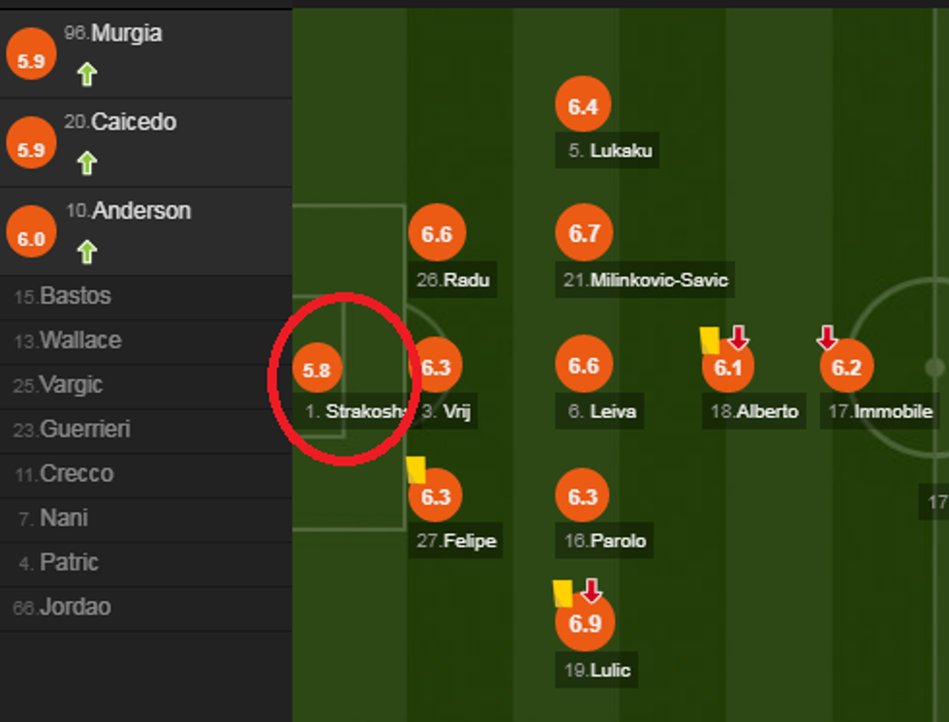Image resolution: width=949 pixels, height=722 pixels.
Task: Select the yellow card shown above Alberto
Action: click(x=709, y=339)
